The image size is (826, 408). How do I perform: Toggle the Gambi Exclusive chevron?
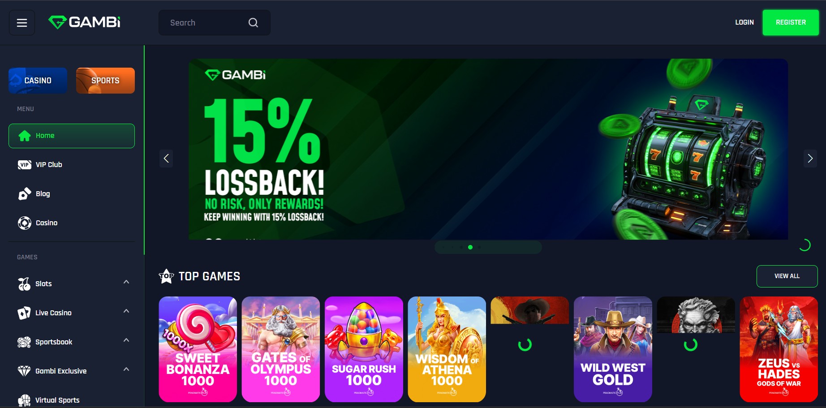[126, 369]
